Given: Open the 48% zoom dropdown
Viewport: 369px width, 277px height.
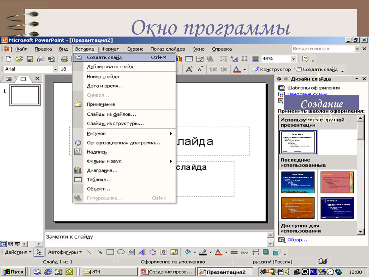Looking at the screenshot, I should 293,59.
